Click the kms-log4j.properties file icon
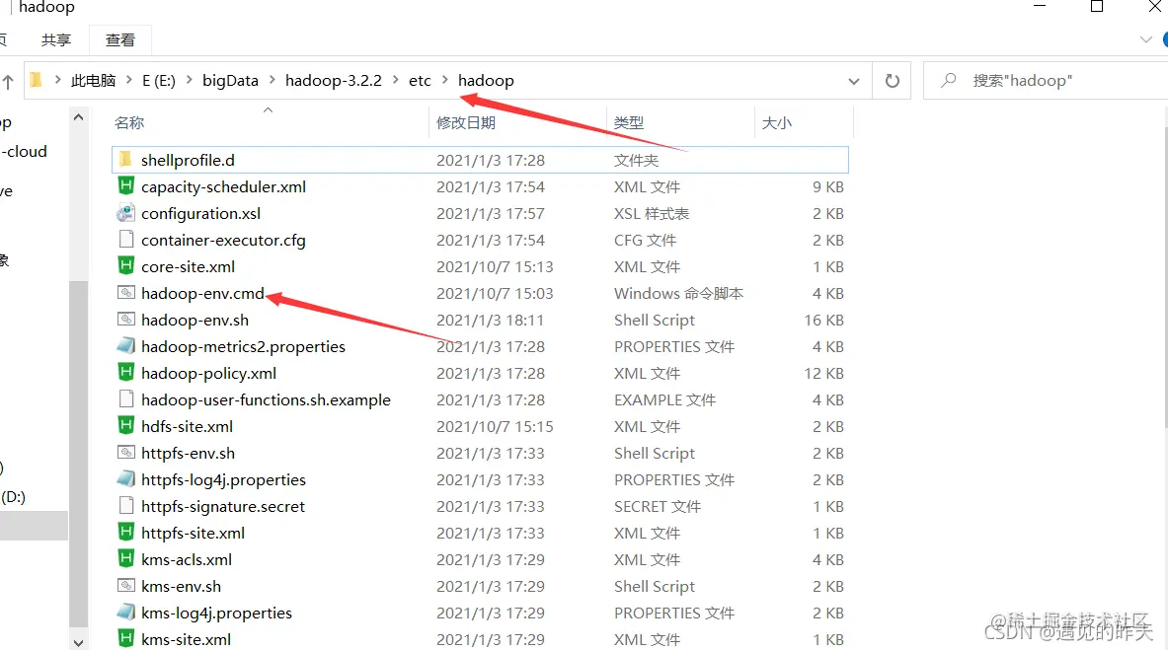 point(126,613)
